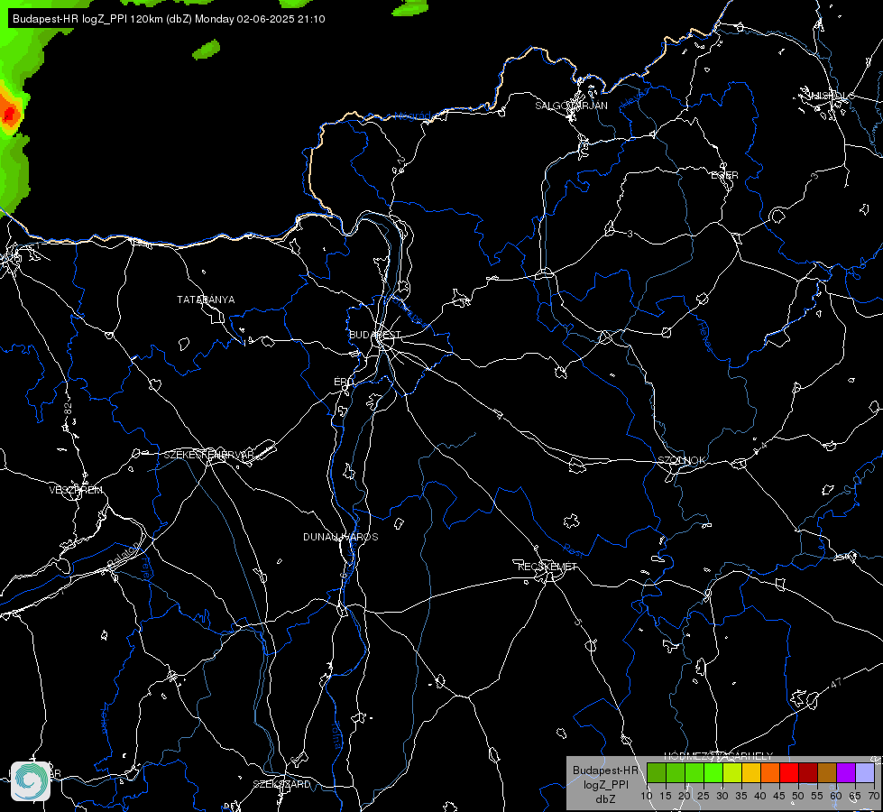
Task: Click the legend value 70
Action: [x=874, y=797]
